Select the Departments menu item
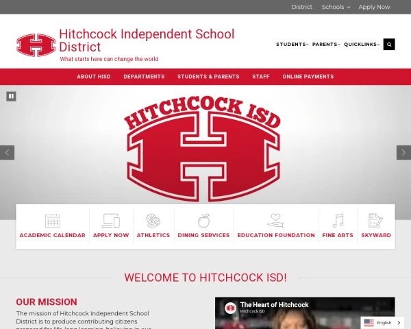This screenshot has width=411, height=329. tap(144, 77)
